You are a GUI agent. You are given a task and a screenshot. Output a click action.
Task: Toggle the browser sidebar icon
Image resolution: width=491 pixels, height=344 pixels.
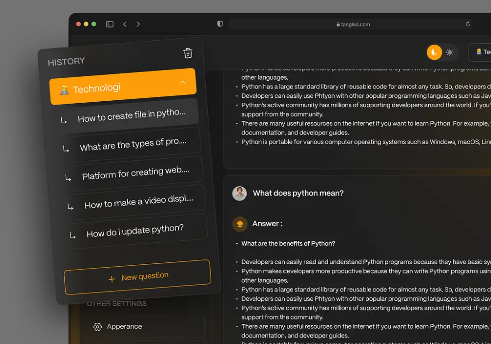[x=109, y=24]
